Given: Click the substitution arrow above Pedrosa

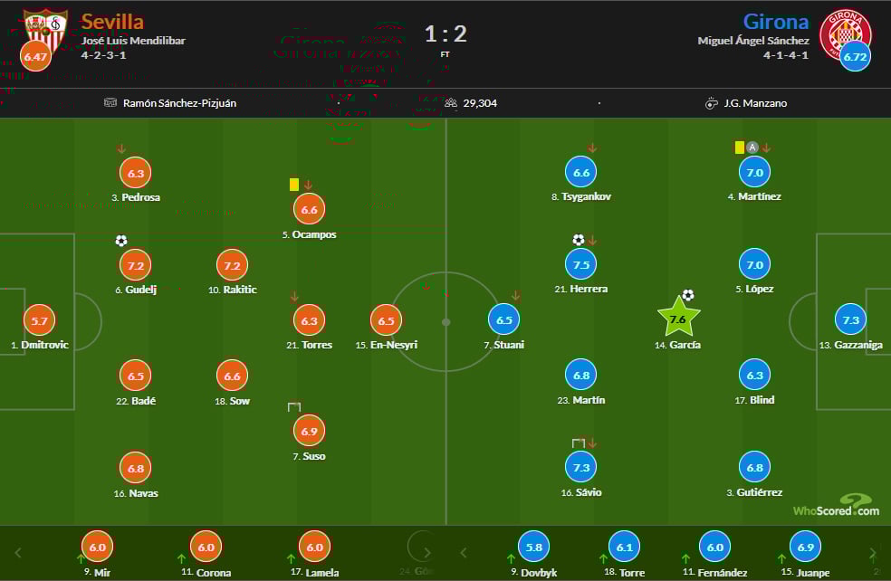Looking at the screenshot, I should (x=121, y=148).
